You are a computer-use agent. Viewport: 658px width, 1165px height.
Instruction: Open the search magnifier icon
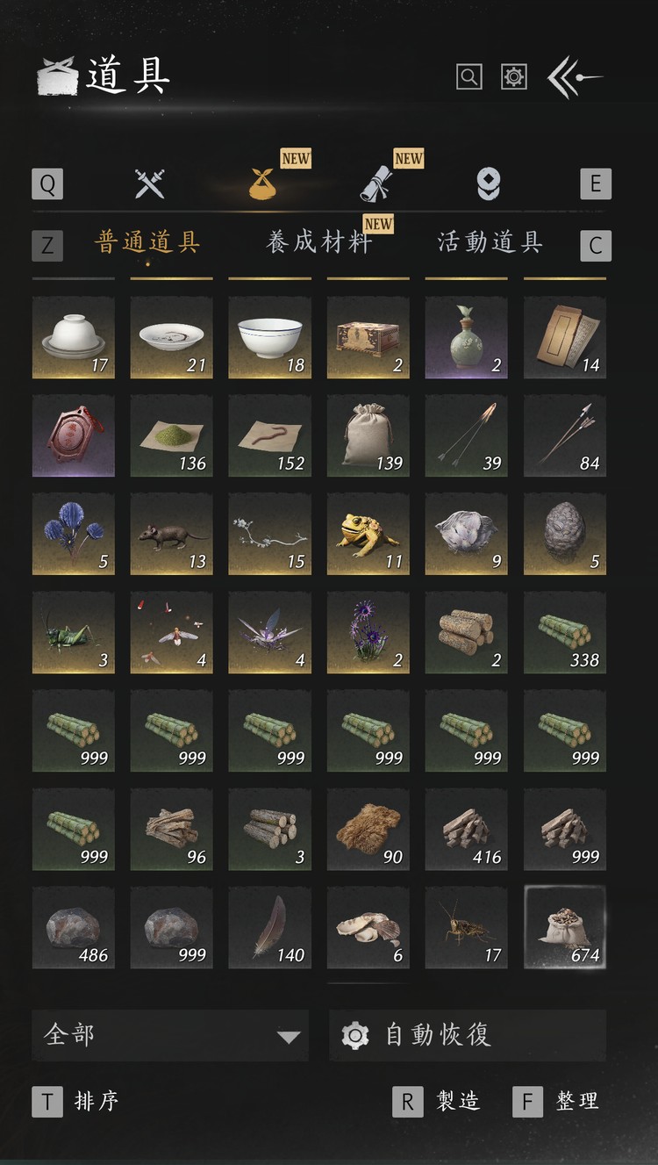pyautogui.click(x=469, y=76)
